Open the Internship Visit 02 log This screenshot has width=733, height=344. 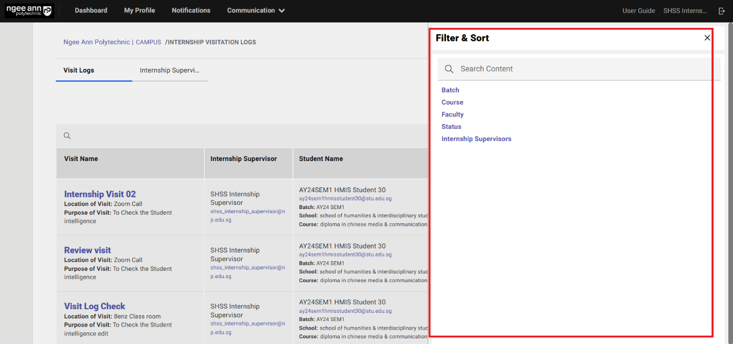tap(100, 194)
